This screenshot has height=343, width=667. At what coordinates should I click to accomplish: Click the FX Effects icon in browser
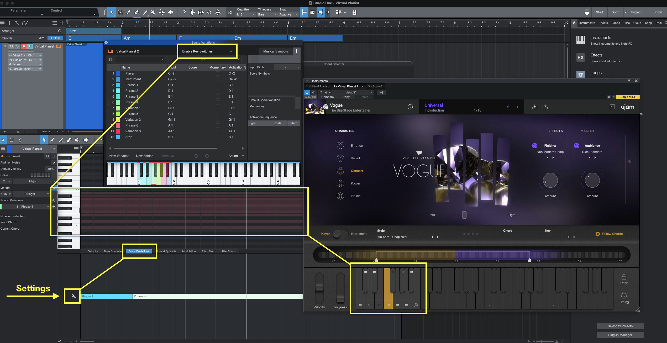click(x=581, y=57)
